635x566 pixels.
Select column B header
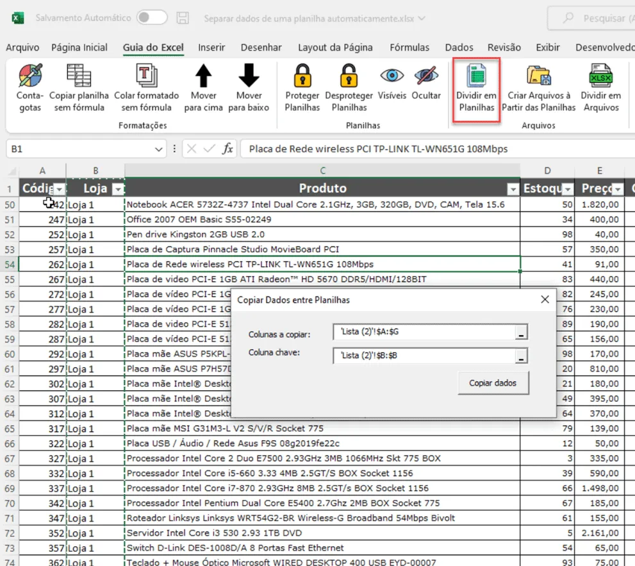pos(95,171)
